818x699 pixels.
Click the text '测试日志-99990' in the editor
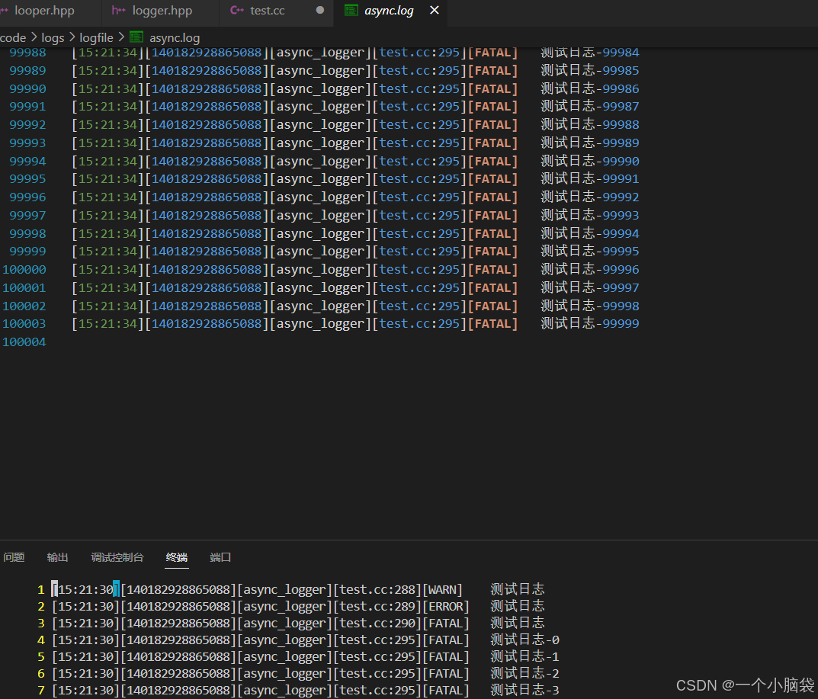(589, 161)
